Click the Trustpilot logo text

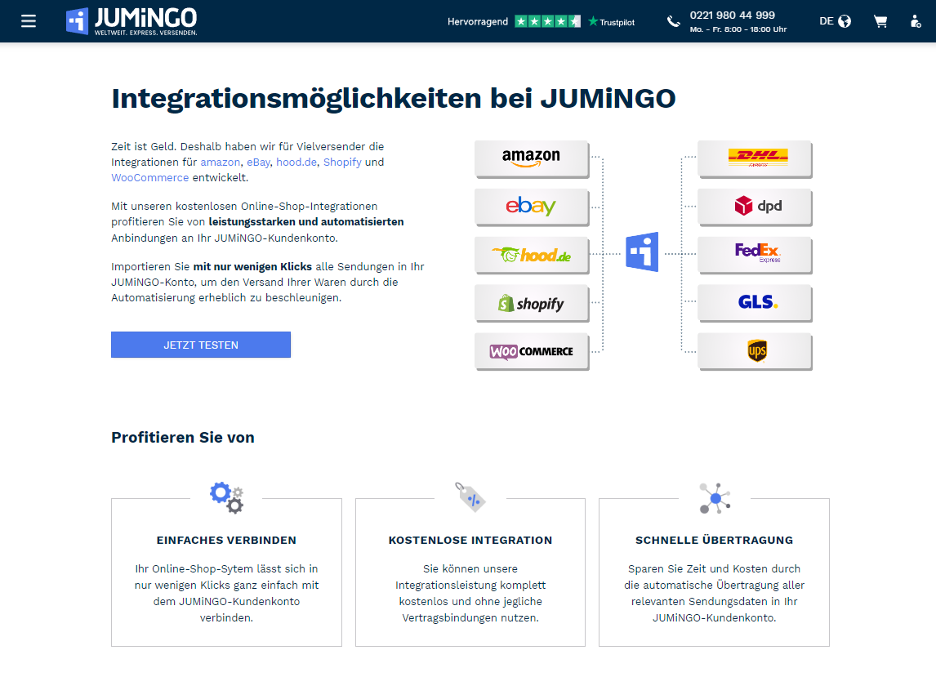click(611, 22)
